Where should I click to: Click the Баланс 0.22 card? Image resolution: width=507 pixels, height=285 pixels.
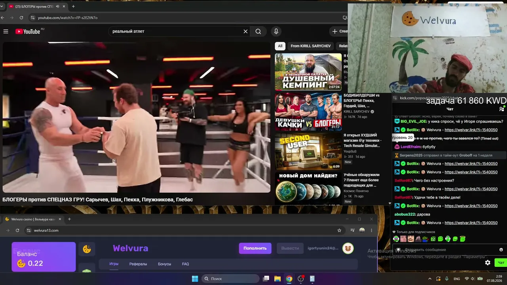pos(44,257)
